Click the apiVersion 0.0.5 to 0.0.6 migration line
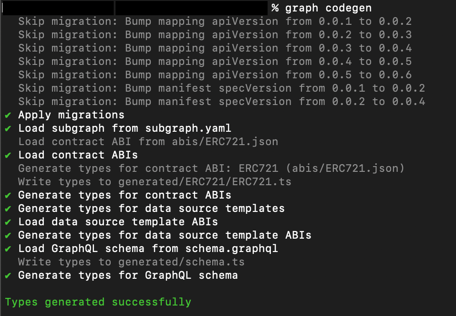 (215, 75)
